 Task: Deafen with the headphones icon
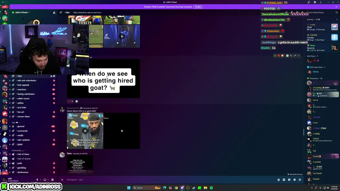(45, 180)
